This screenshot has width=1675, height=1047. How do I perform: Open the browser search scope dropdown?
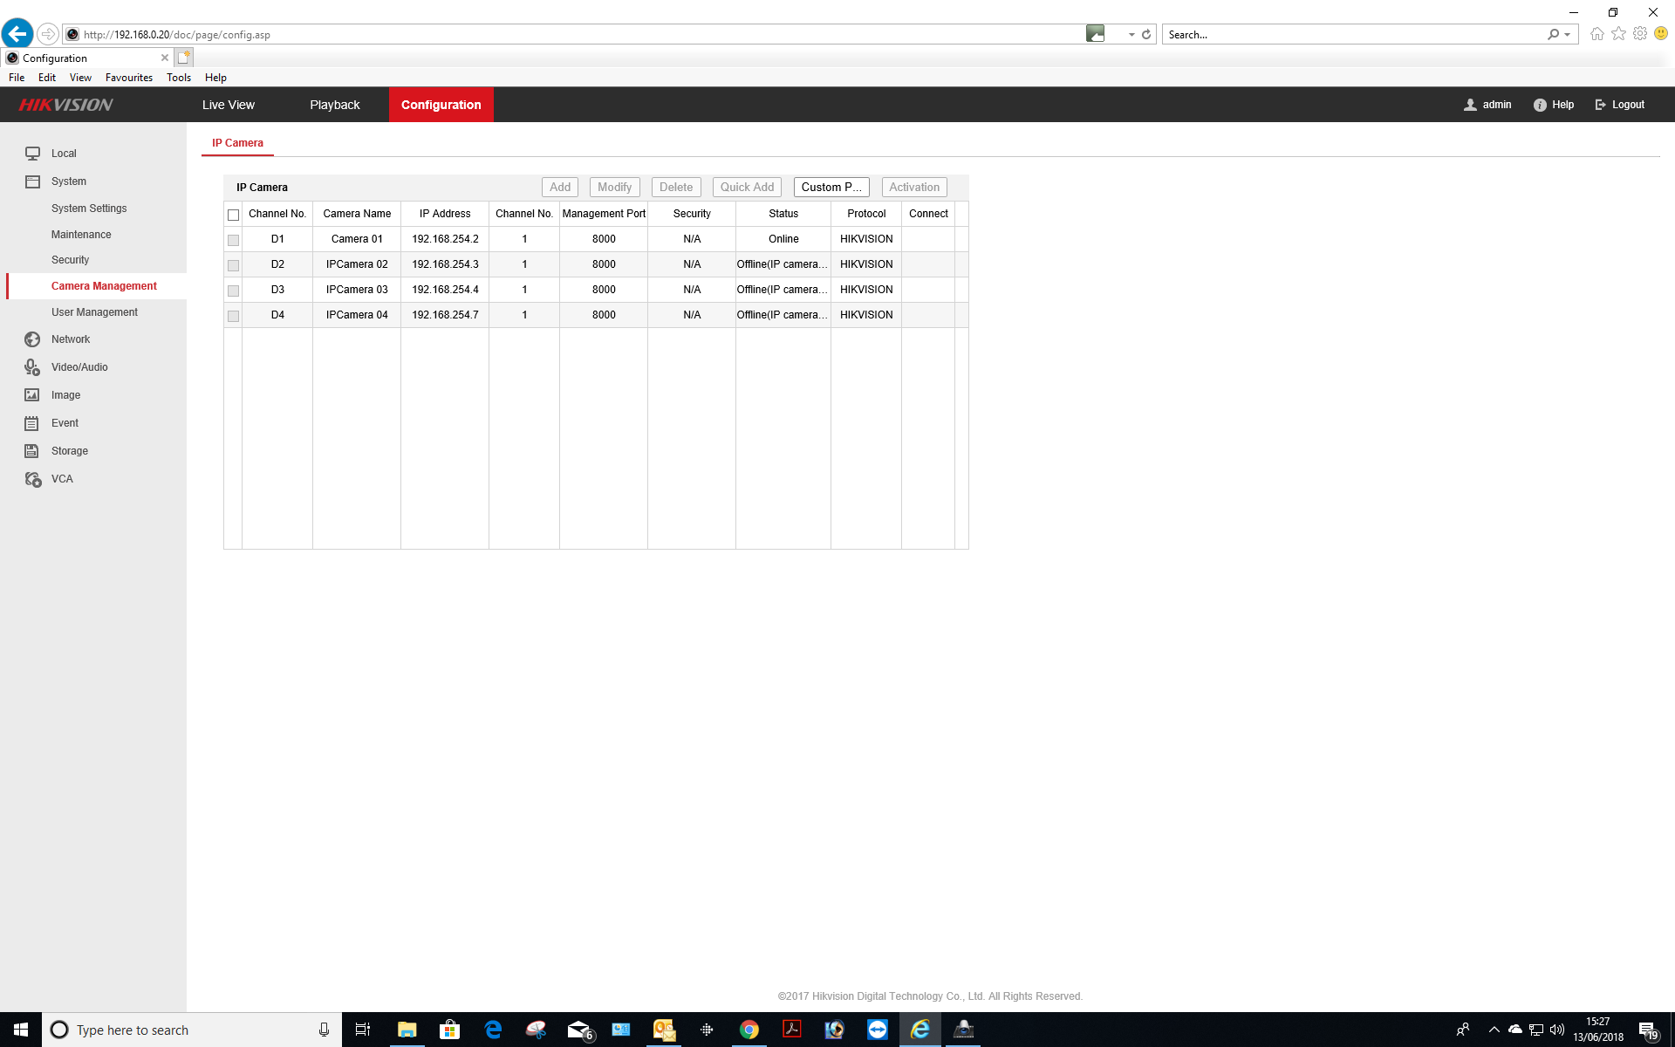coord(1568,34)
